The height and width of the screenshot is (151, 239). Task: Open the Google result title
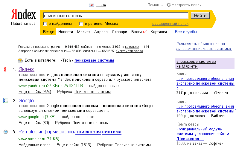coord(26,100)
